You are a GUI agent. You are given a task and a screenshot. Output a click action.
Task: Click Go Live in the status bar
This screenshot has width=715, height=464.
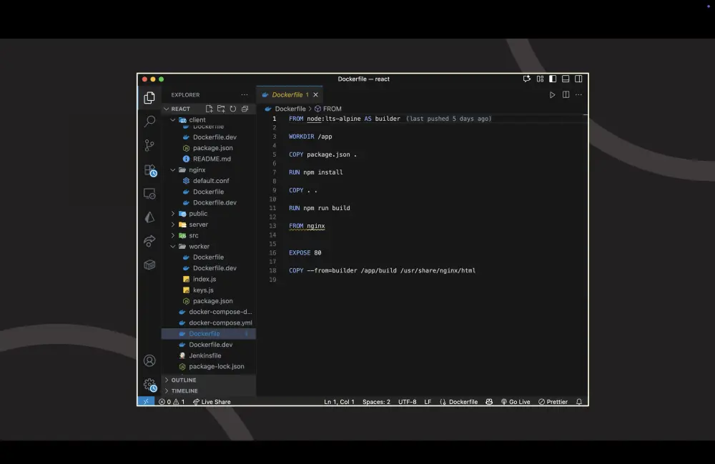pos(516,401)
